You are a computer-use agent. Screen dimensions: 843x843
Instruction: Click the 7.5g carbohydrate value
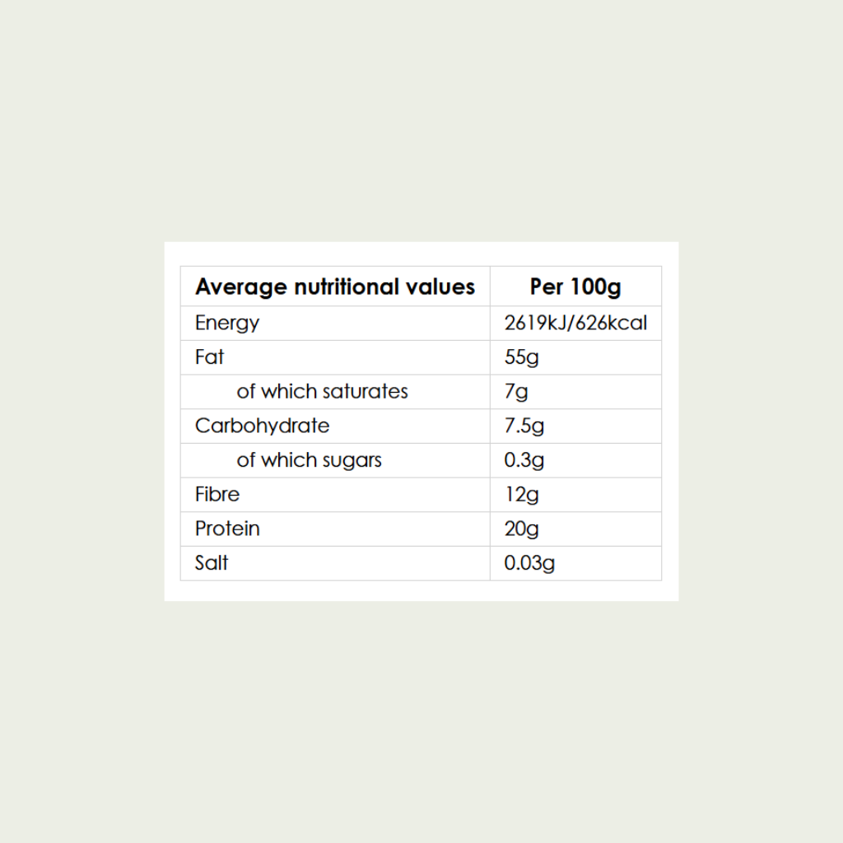coord(524,426)
